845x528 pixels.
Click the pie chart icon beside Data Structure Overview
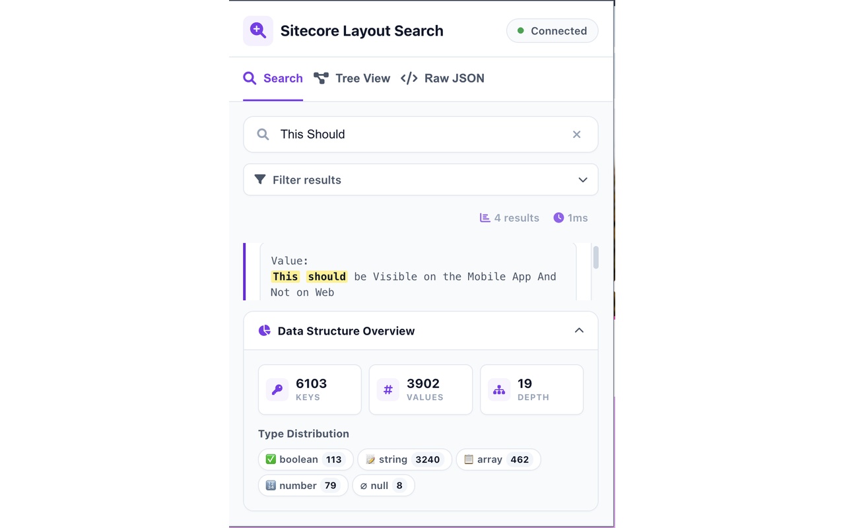(265, 331)
